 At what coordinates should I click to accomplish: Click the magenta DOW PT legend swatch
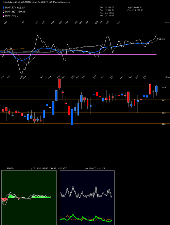coord(3,16)
